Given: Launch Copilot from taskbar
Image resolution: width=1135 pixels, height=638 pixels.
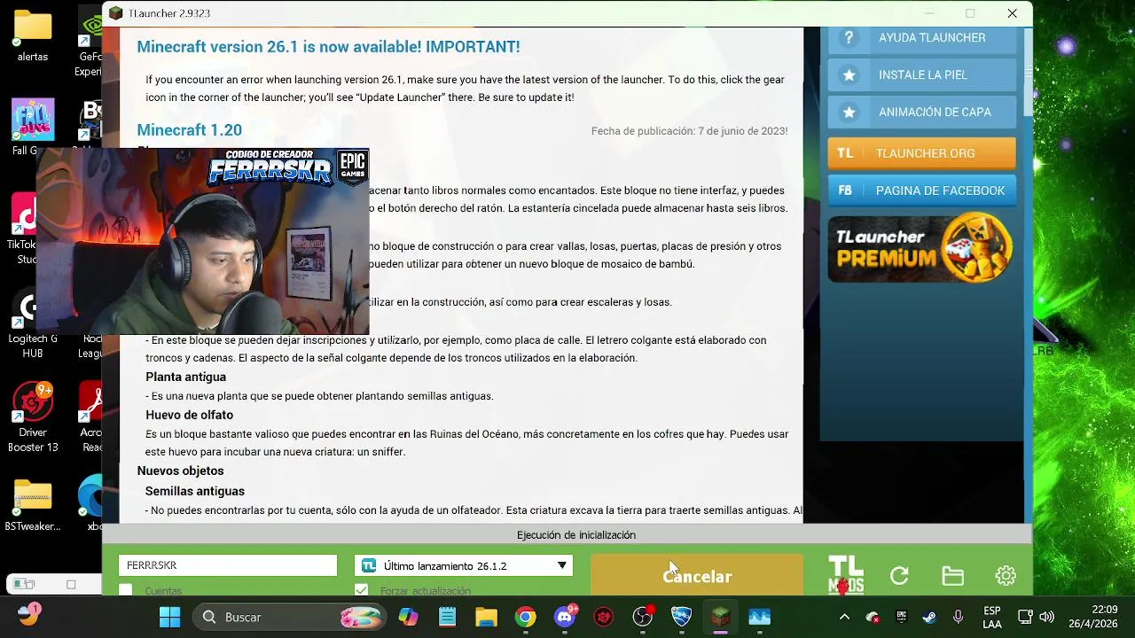Looking at the screenshot, I should tap(408, 617).
